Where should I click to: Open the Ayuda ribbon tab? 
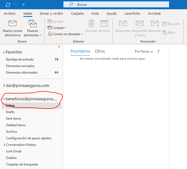(112, 14)
